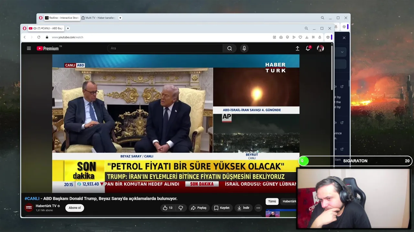This screenshot has width=414, height=232.
Task: Open browser downloads icon
Action: click(307, 37)
